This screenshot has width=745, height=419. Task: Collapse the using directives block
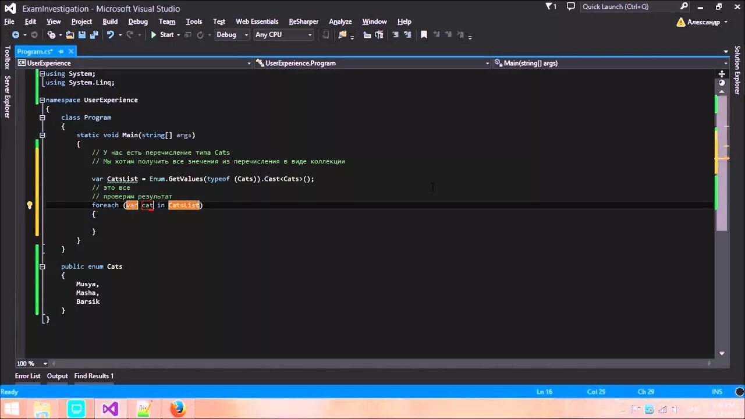click(x=42, y=74)
